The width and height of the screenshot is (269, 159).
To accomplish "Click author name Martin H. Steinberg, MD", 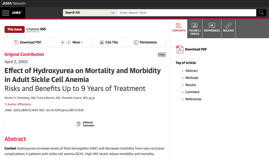I will point(20,98).
